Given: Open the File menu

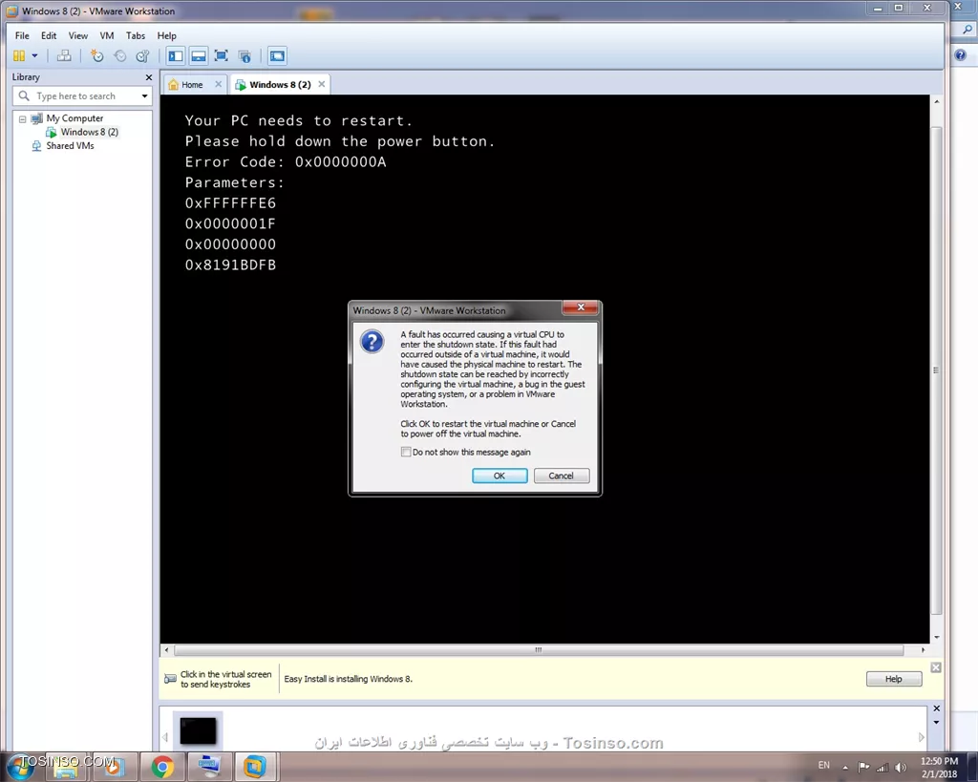Looking at the screenshot, I should [x=22, y=35].
